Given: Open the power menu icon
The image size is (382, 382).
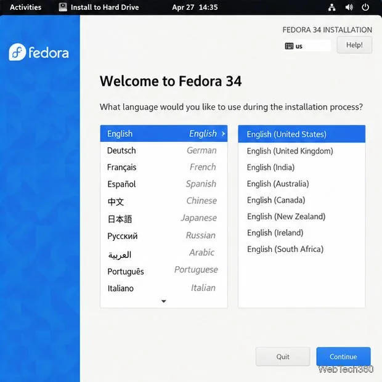Looking at the screenshot, I should click(x=365, y=7).
